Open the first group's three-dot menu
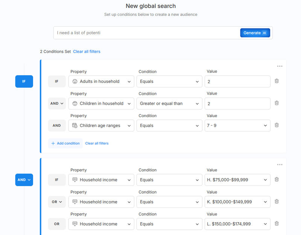301x235 pixels. tap(280, 66)
